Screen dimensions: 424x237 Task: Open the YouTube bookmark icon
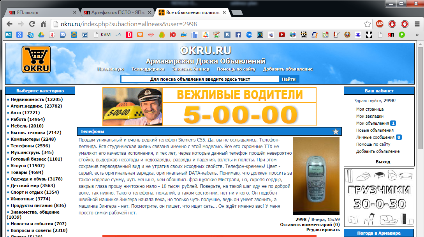(x=281, y=35)
